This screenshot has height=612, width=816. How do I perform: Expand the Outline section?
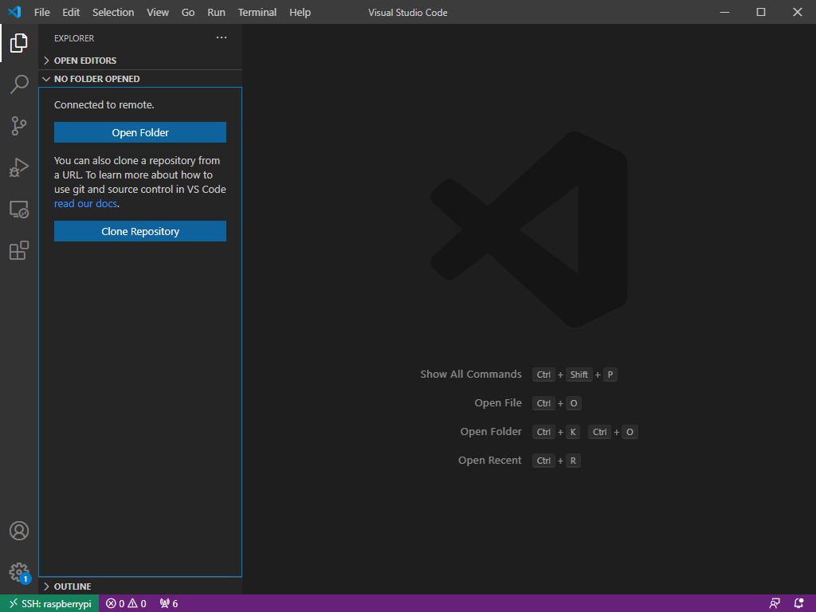click(x=140, y=586)
